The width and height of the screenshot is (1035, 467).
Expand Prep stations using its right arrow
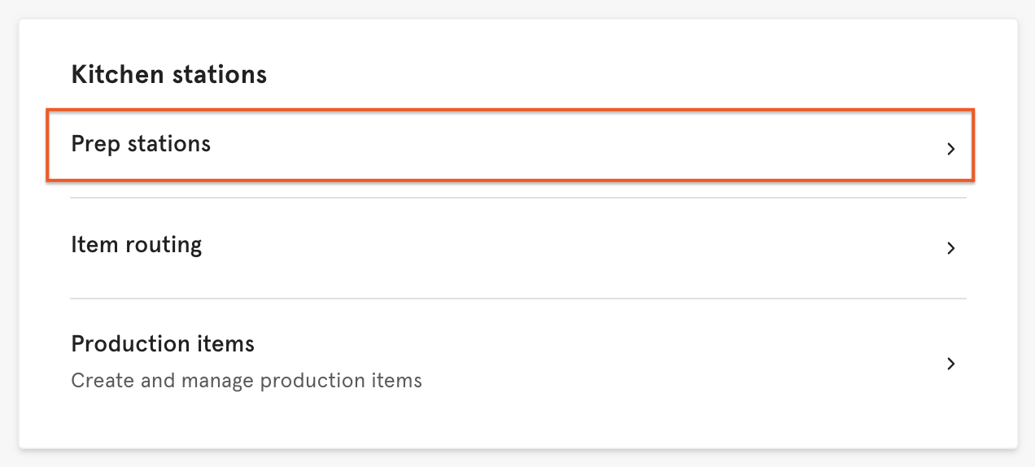(x=950, y=149)
